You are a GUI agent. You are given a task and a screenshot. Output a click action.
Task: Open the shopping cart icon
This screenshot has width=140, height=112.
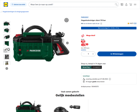(131, 4)
